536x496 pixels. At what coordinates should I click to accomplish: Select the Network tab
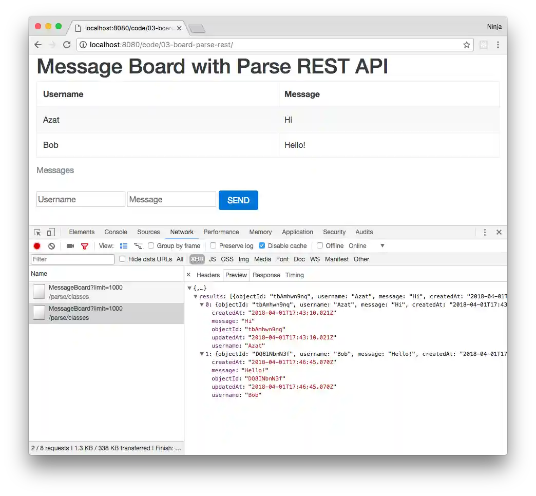(x=182, y=232)
